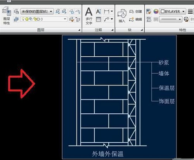Select the linear dimension tool
194x160 pixels.
pos(107,12)
